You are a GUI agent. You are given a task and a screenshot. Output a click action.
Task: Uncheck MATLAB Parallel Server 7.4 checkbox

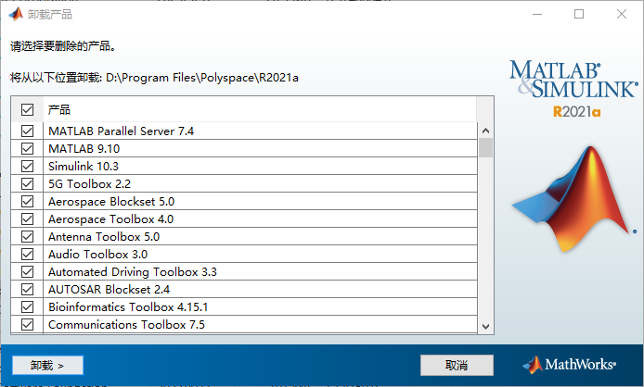[x=28, y=131]
